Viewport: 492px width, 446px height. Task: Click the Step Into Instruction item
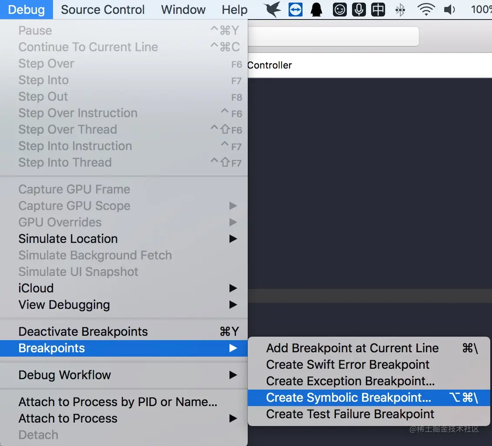click(x=123, y=146)
